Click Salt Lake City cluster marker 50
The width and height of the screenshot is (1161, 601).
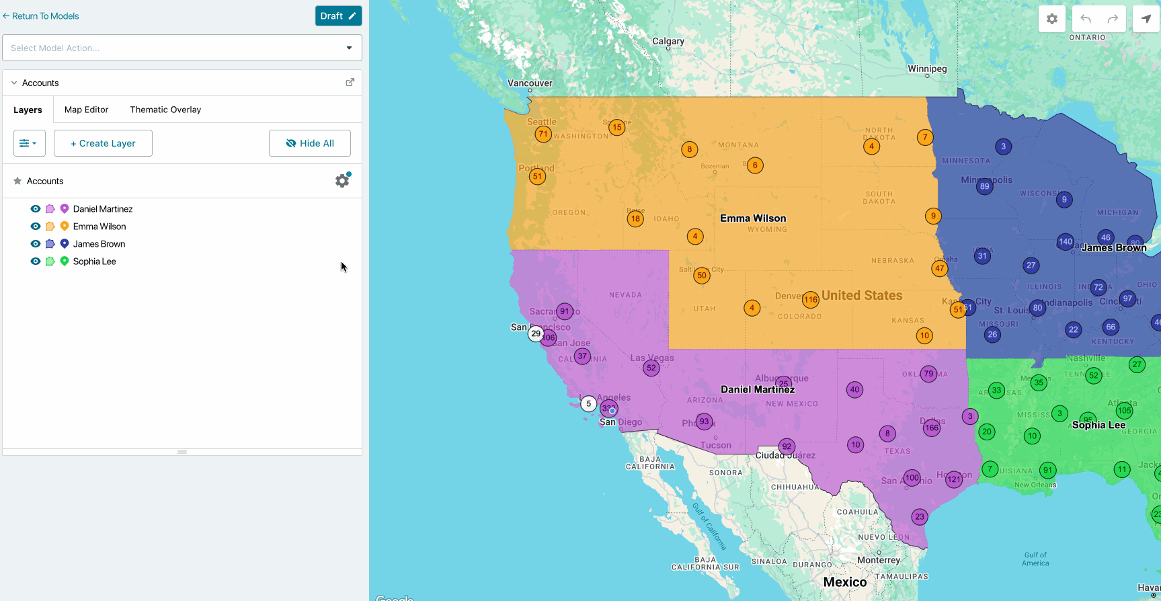pos(702,276)
